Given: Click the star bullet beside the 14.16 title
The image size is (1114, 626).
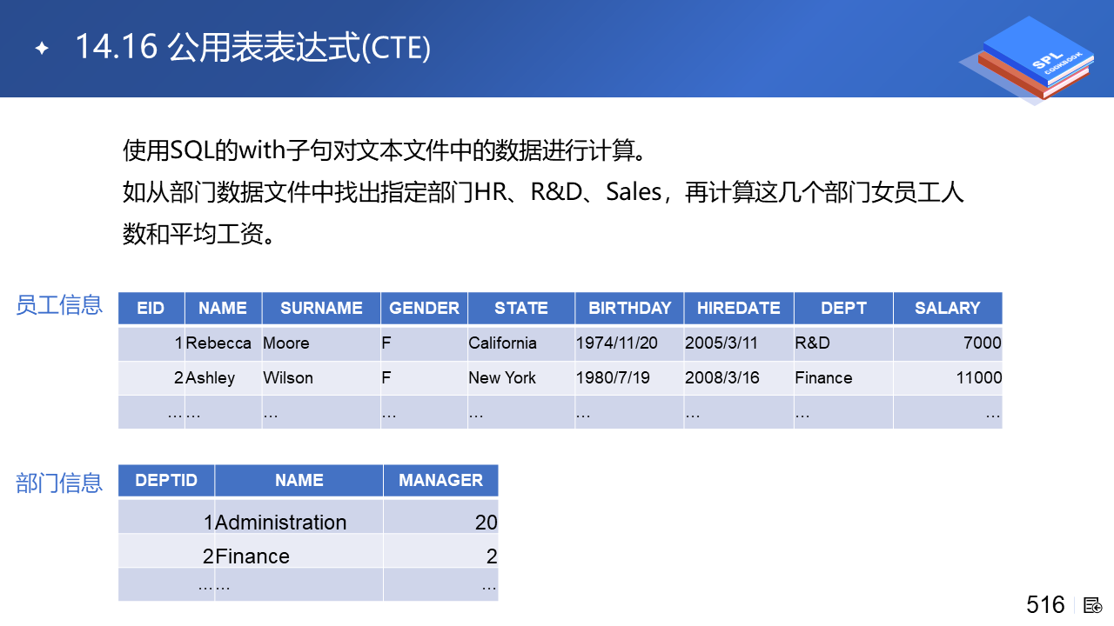Looking at the screenshot, I should [41, 48].
